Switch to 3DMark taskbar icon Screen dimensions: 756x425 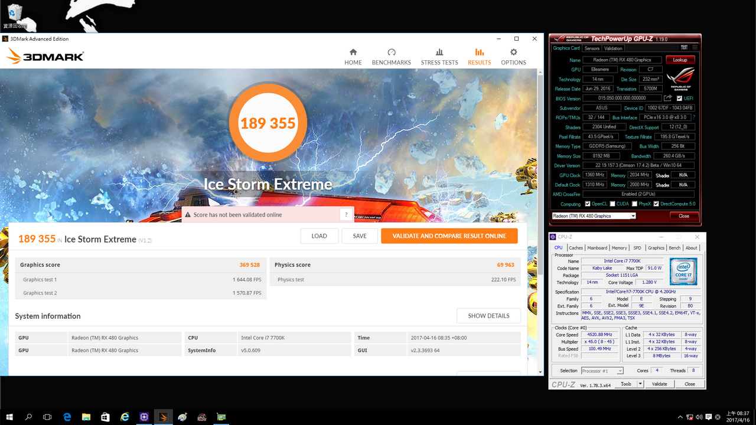[x=164, y=417]
